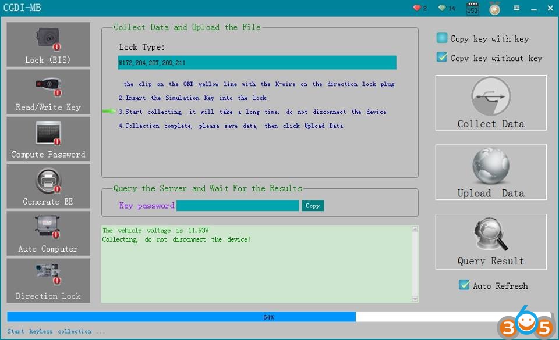Click the green diamond counter icon

442,8
